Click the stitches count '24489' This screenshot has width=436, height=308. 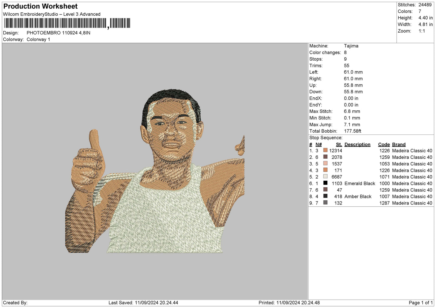(425, 5)
